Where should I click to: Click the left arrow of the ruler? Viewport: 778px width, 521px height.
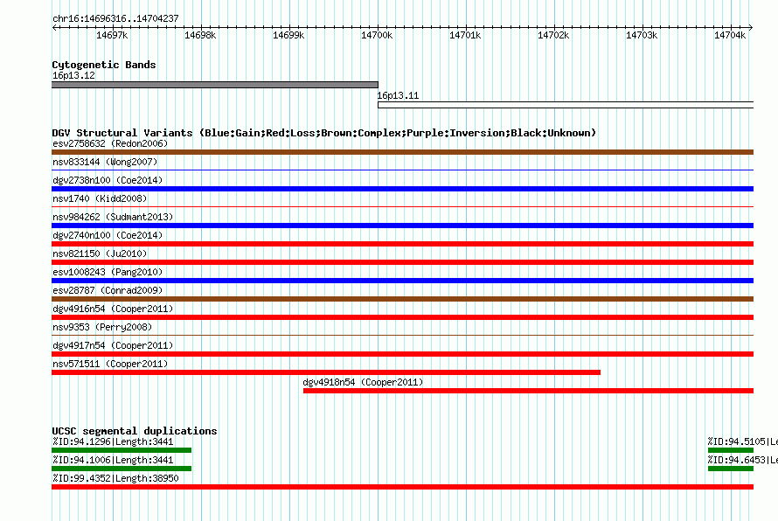coord(54,27)
